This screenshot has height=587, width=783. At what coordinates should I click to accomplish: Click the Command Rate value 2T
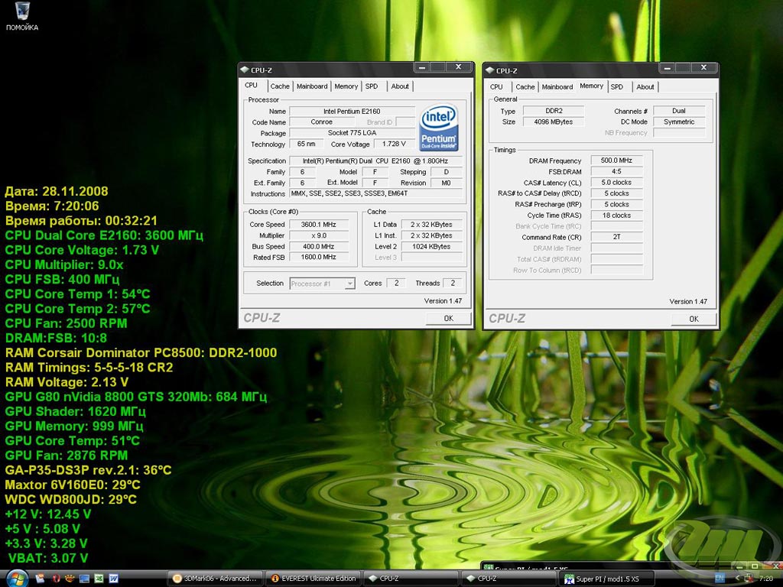point(617,237)
